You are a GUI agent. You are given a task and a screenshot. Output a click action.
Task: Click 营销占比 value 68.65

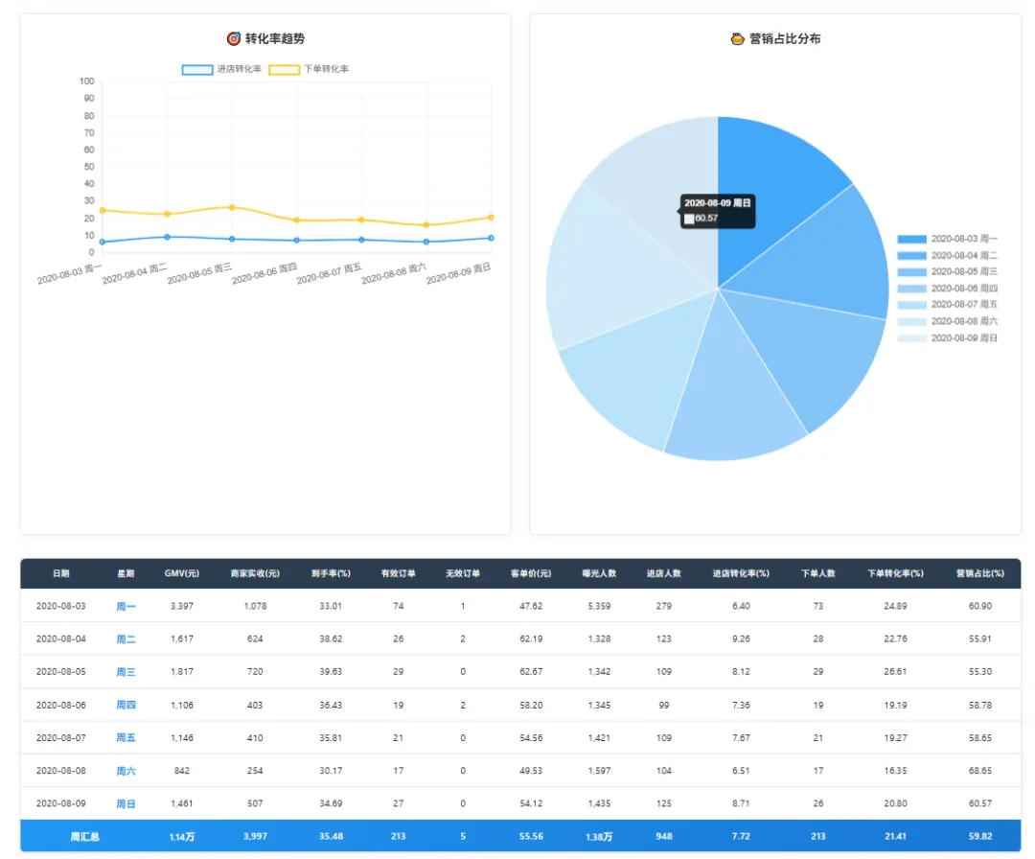pos(980,771)
